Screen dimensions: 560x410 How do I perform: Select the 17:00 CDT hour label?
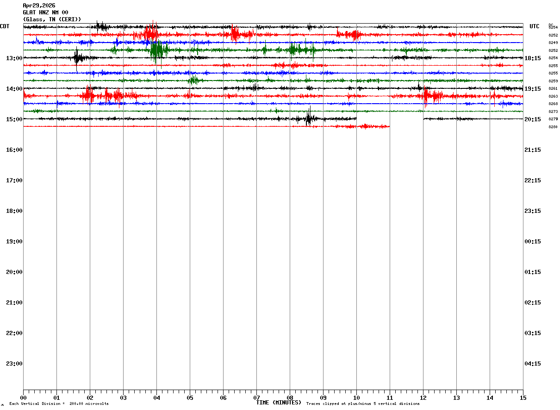14,180
